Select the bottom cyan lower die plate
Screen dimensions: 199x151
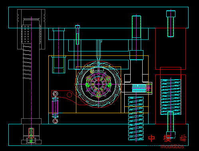98,135
